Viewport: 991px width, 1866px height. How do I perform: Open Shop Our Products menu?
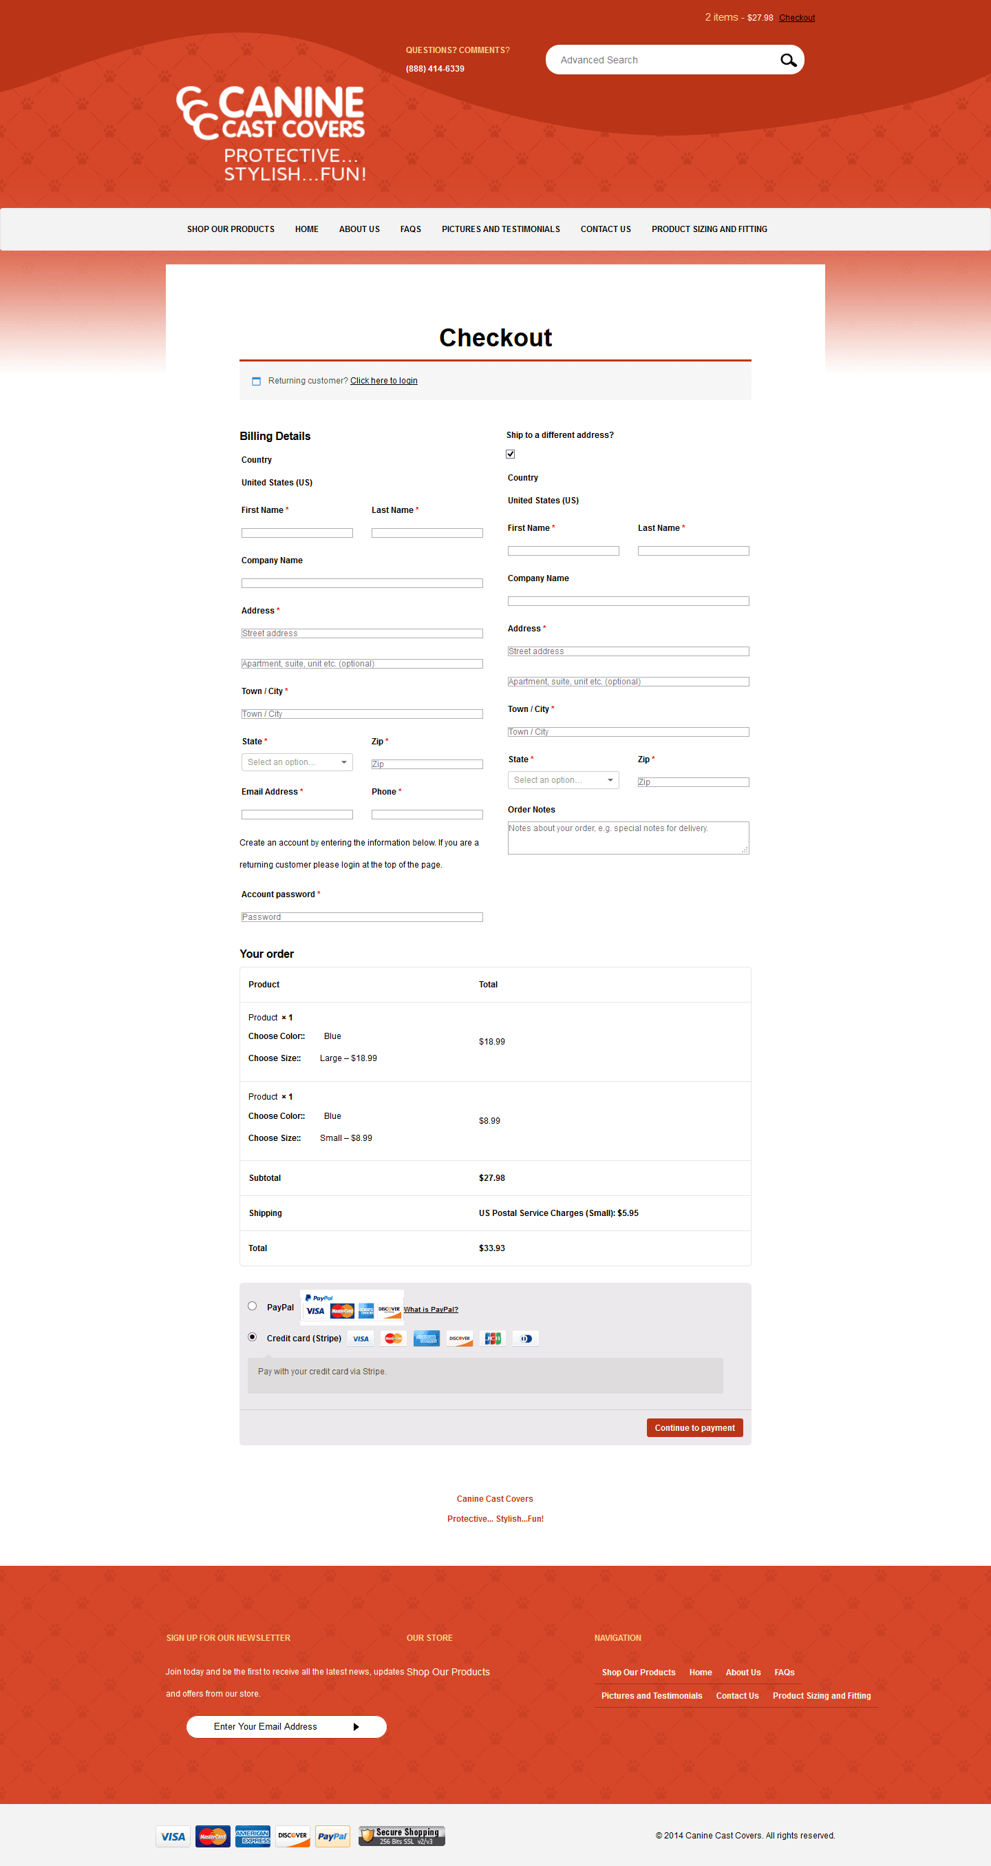click(231, 229)
